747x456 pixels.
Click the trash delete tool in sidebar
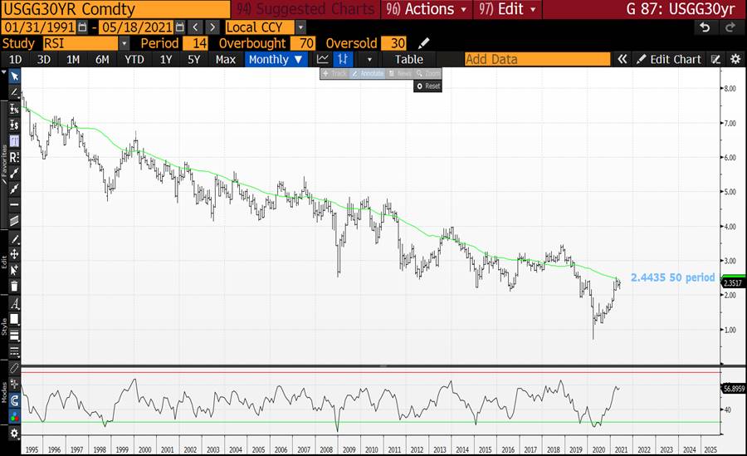[14, 286]
